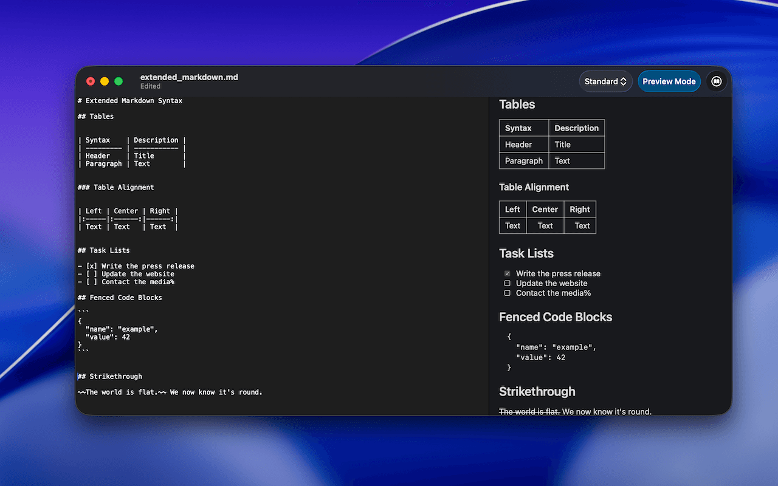778x486 pixels.
Task: Click the "Table Alignment" heading in preview
Action: tap(534, 187)
